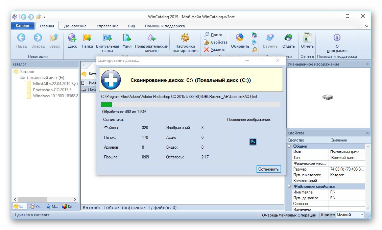This screenshot has width=382, height=230.
Task: Switch to the Управление ribbon tab
Action: (x=108, y=26)
